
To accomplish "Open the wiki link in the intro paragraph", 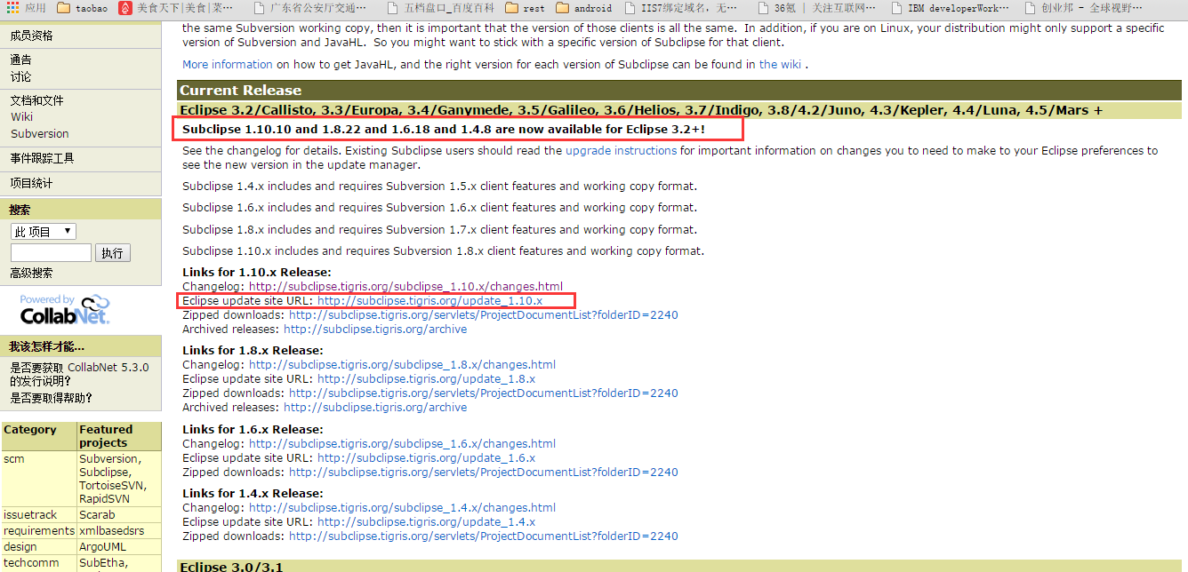I will (780, 64).
